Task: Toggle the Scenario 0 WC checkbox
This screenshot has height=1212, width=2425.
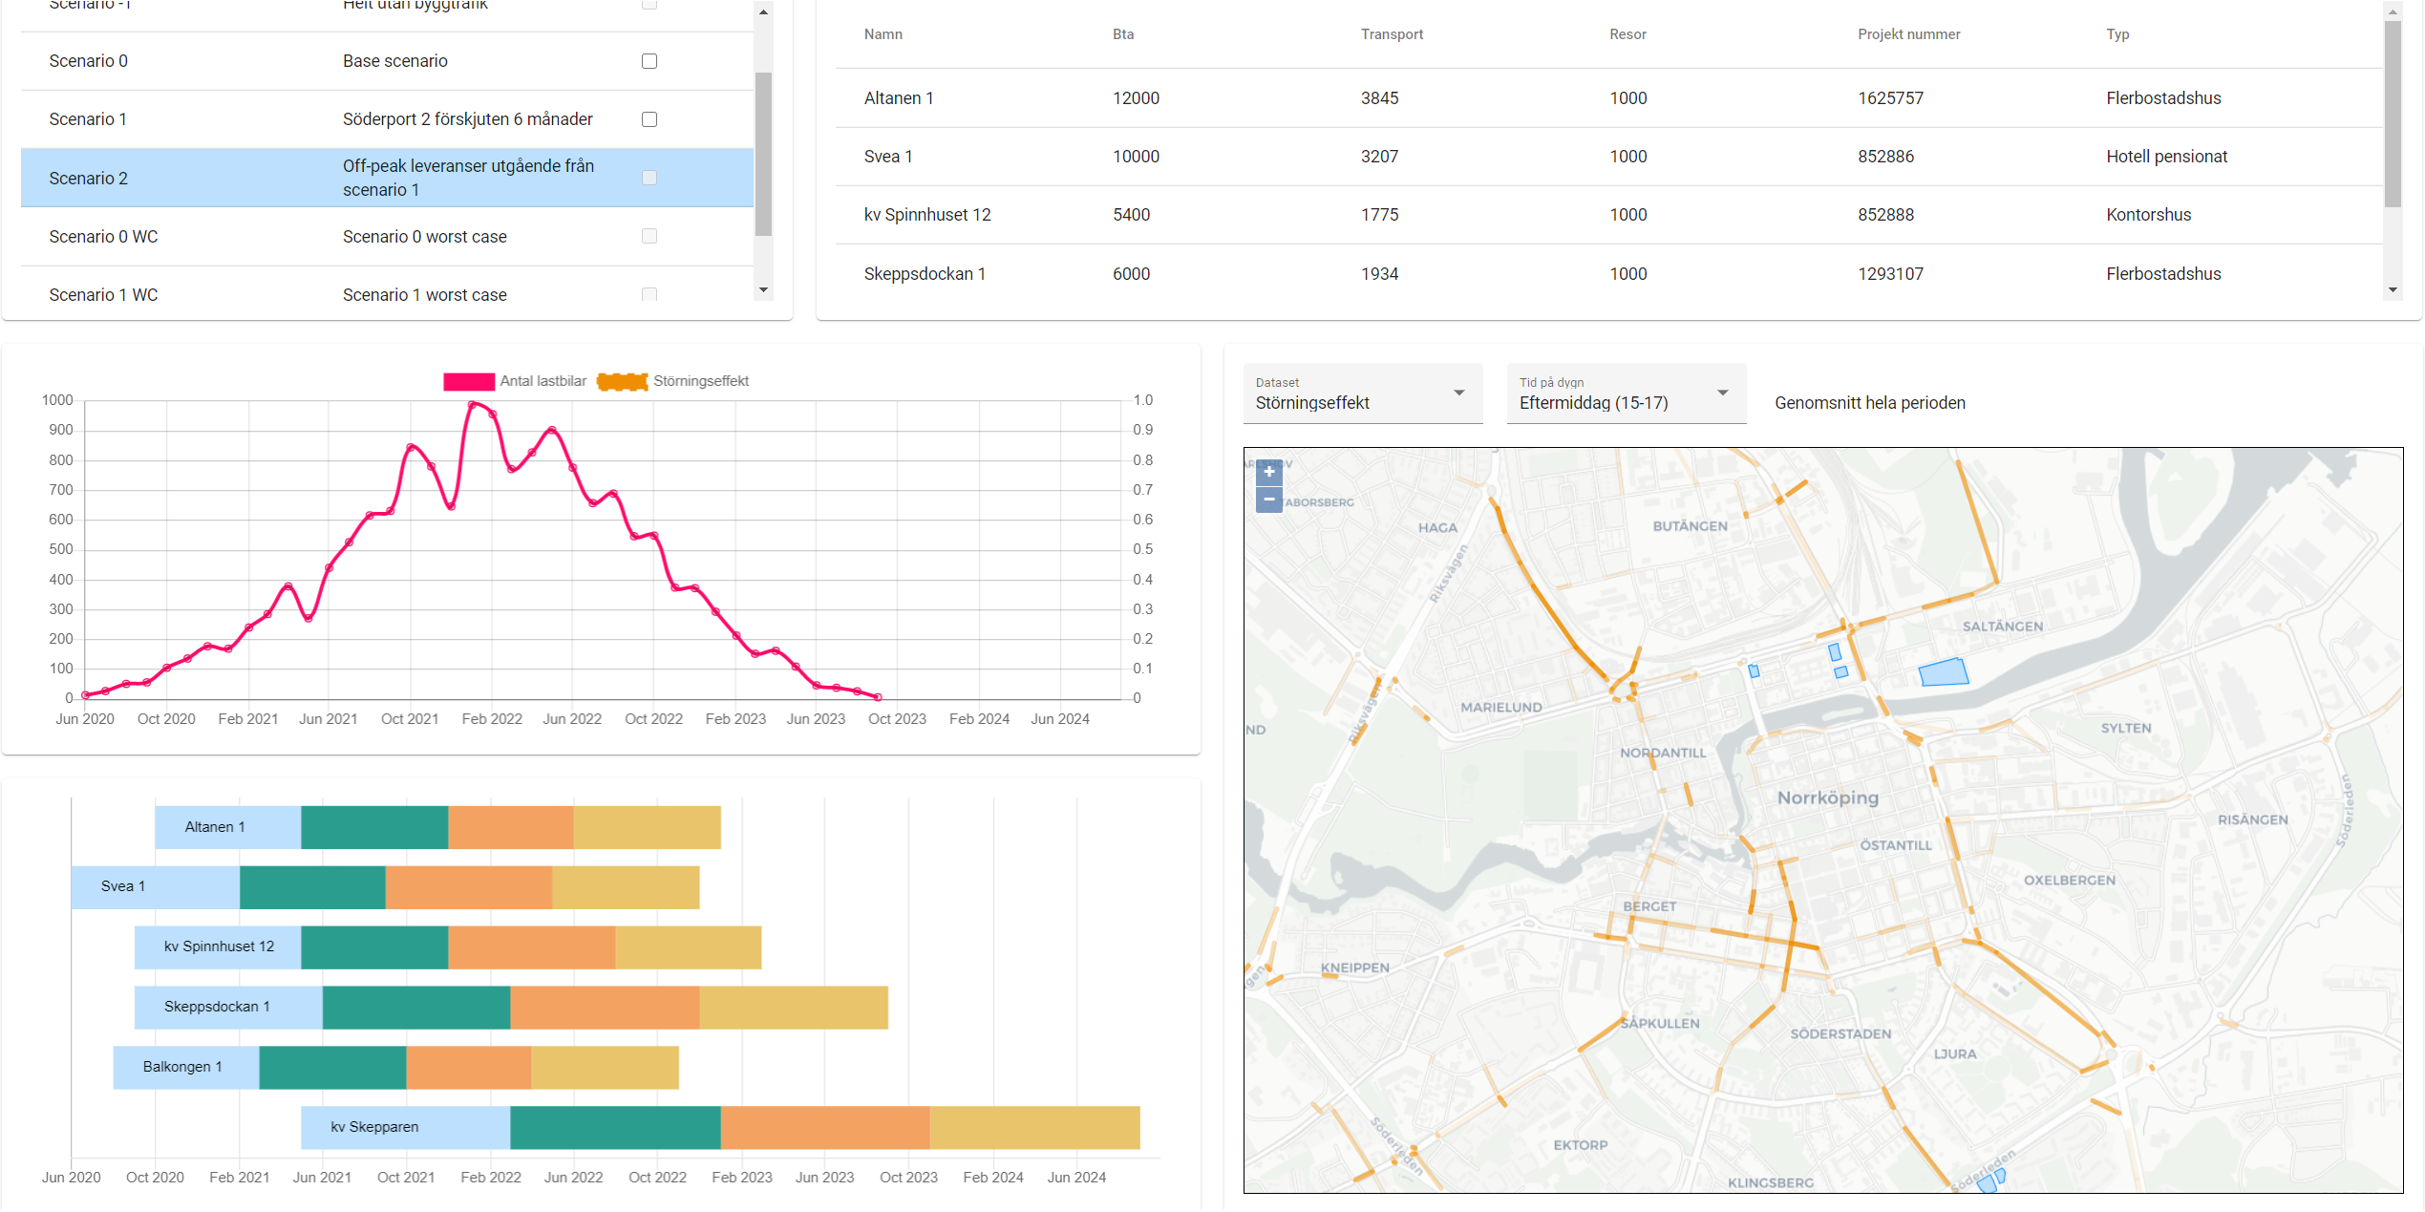Action: [x=649, y=236]
